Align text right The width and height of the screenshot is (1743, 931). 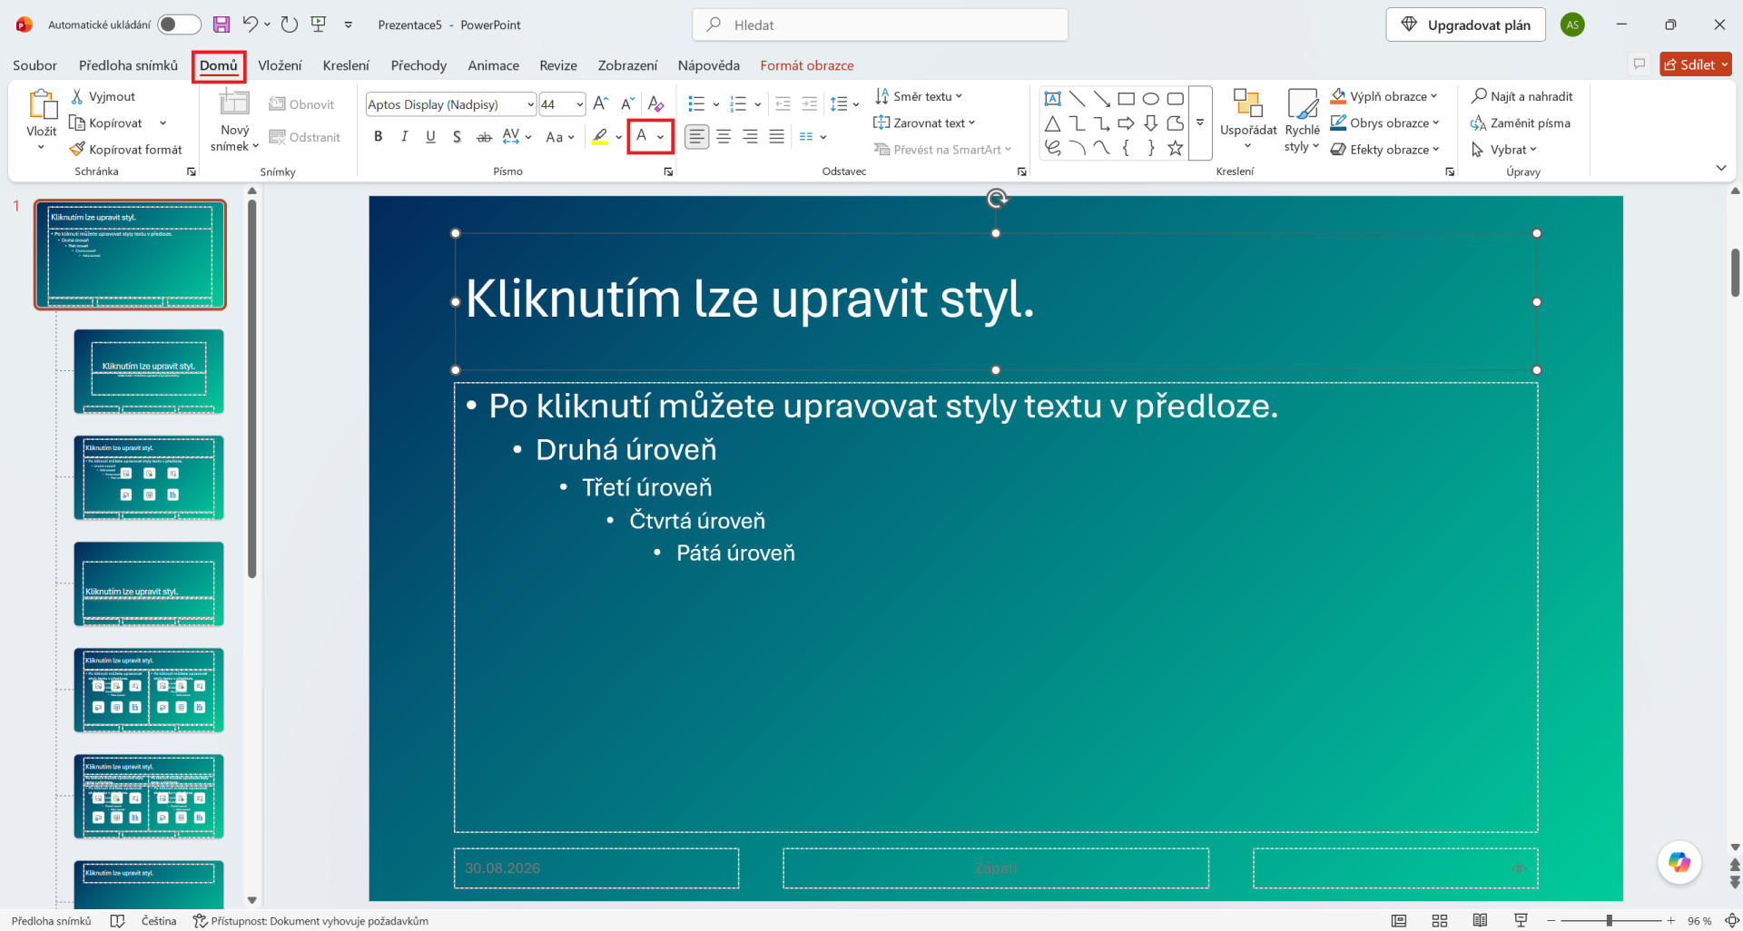pos(750,137)
